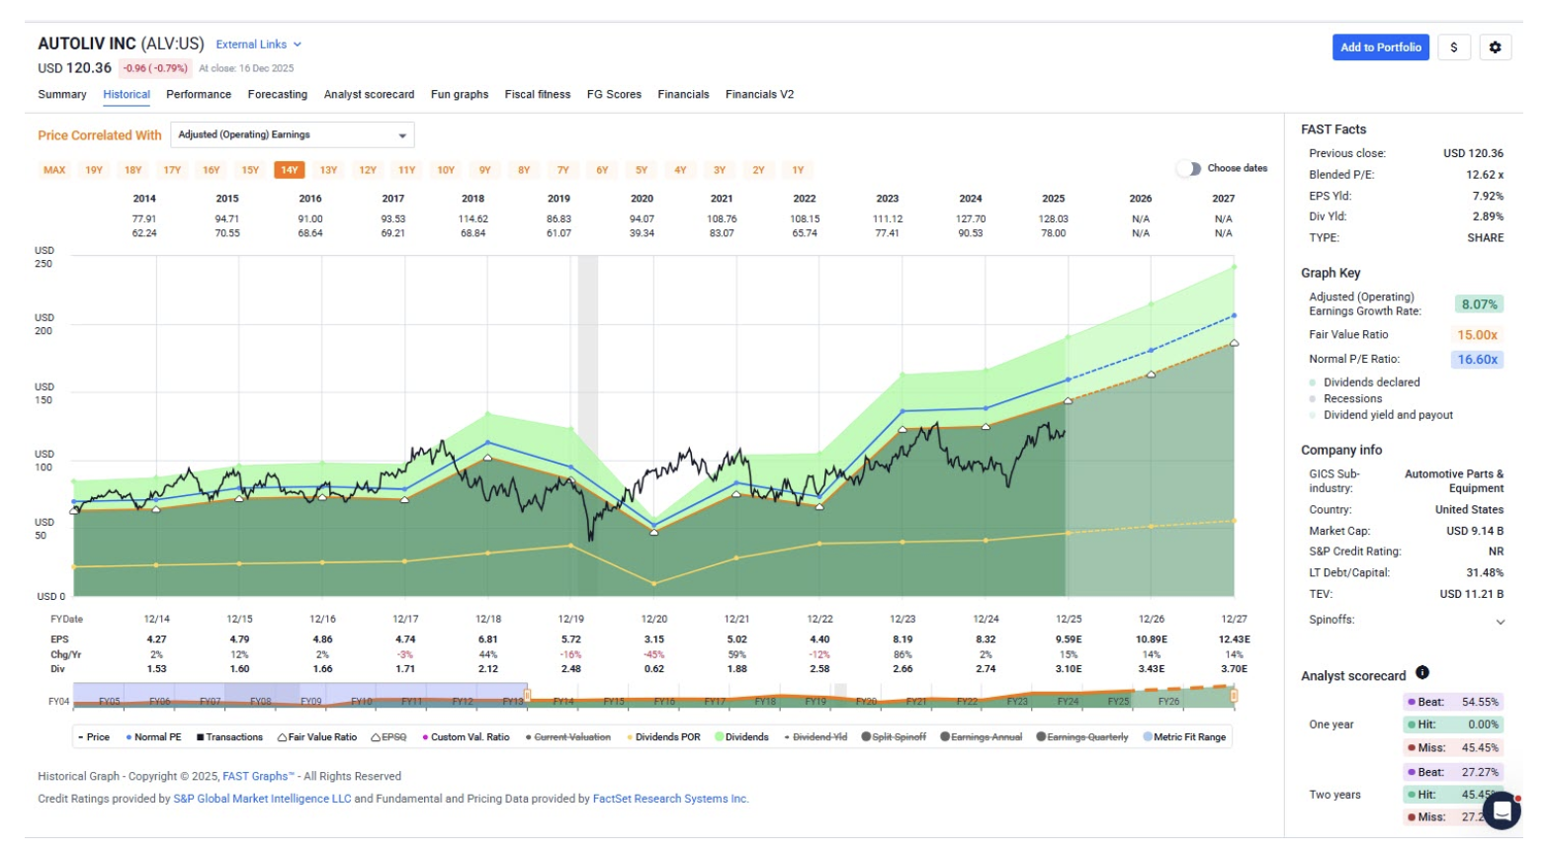Click the 12/20 fair value triangle marker
This screenshot has height=852, width=1546.
(653, 532)
